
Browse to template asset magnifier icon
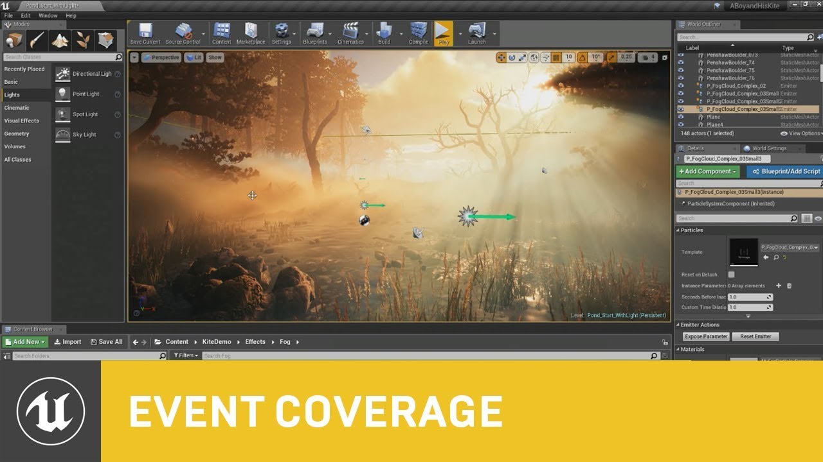tap(776, 257)
